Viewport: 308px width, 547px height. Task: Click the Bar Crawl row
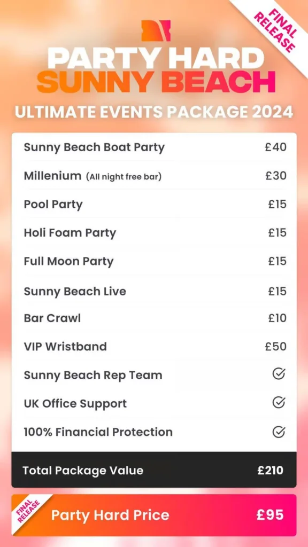click(x=154, y=318)
